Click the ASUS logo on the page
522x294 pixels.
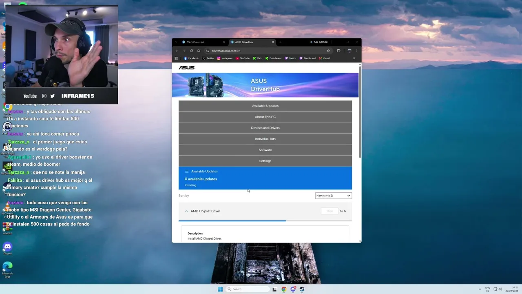click(x=186, y=68)
